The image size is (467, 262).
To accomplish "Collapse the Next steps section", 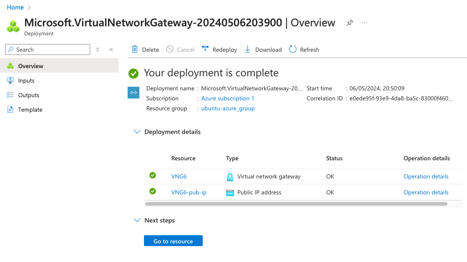I will pos(137,220).
